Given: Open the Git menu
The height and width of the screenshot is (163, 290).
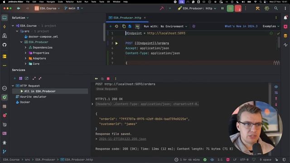Looking at the screenshot, I should 109,2.
